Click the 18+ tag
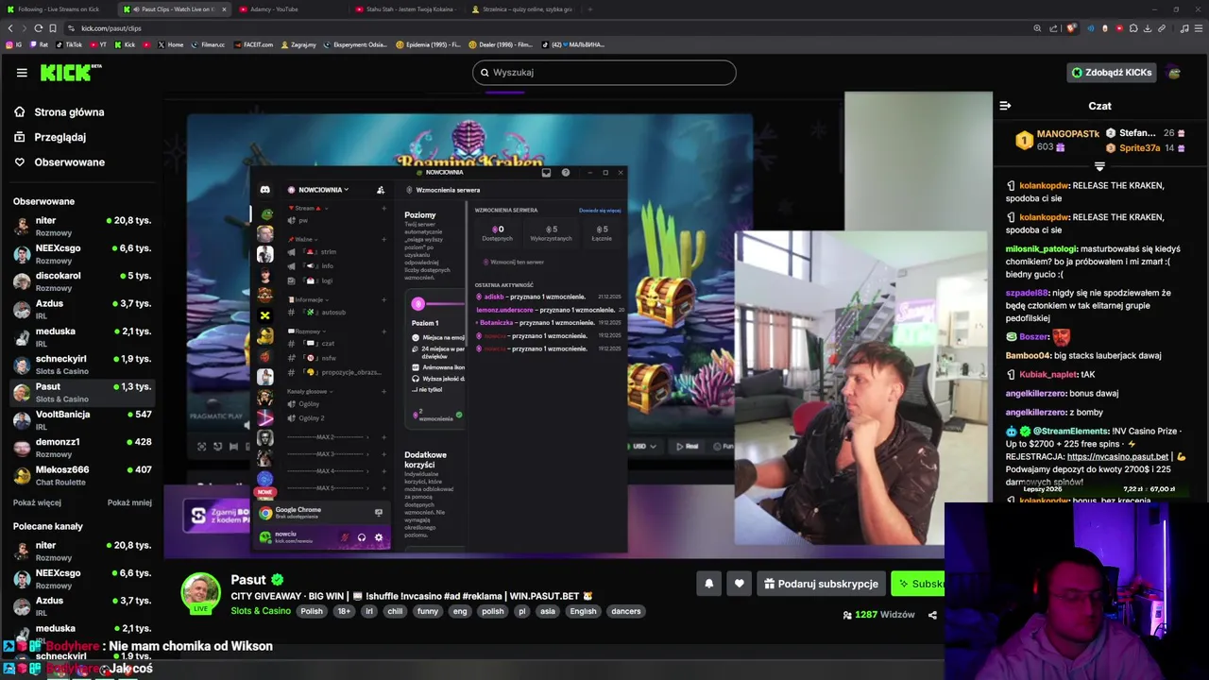The image size is (1209, 680). pos(344,611)
